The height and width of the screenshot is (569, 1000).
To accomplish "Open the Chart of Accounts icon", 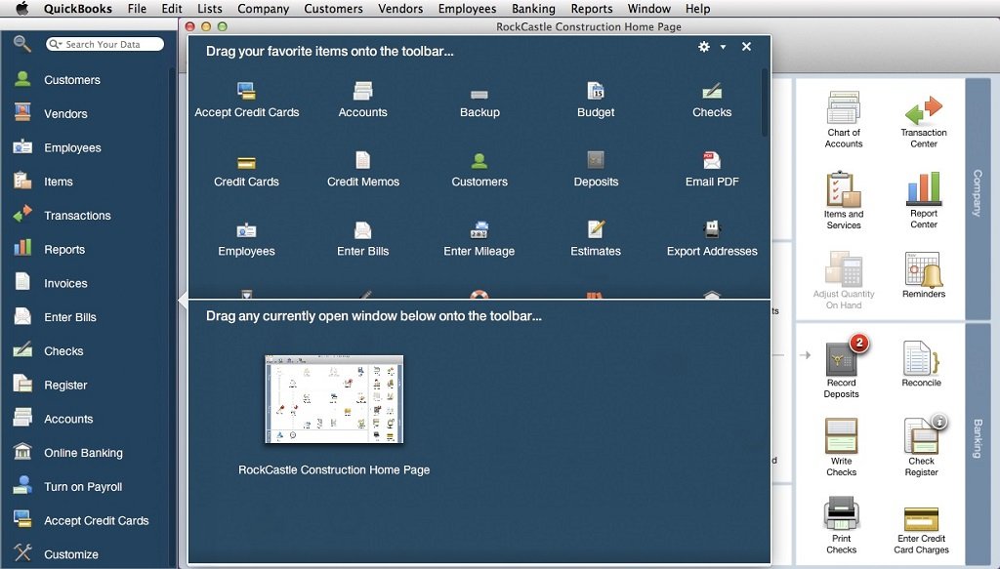I will point(843,109).
